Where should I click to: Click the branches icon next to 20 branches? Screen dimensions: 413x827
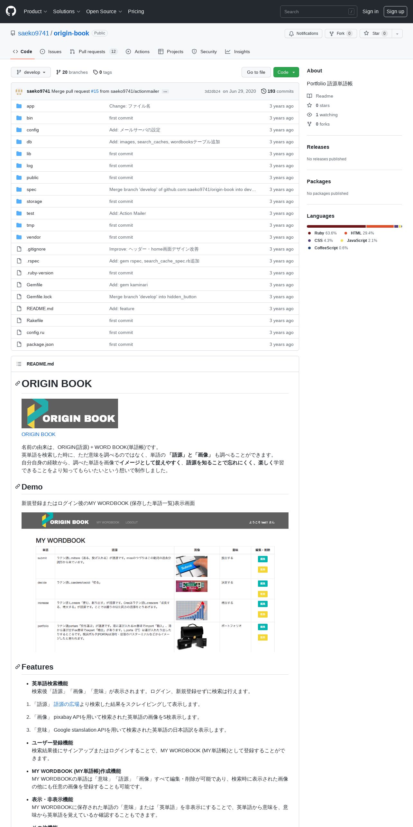pos(58,72)
